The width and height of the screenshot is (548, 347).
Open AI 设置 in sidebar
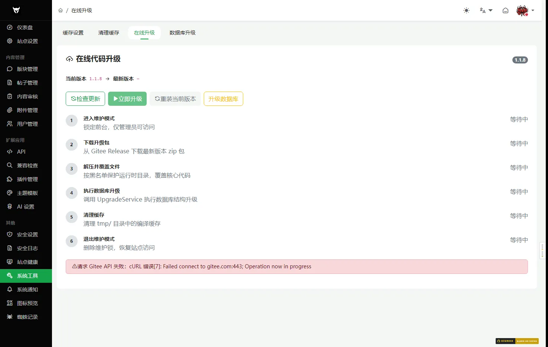(x=26, y=207)
